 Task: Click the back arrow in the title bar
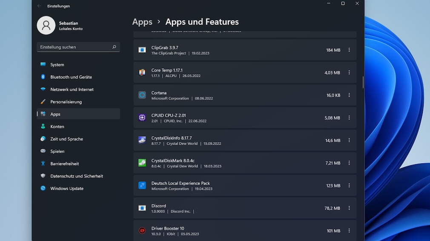(x=39, y=6)
